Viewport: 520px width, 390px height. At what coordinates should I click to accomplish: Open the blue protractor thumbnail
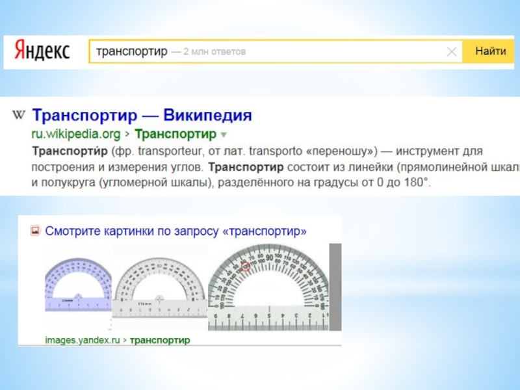coord(78,284)
